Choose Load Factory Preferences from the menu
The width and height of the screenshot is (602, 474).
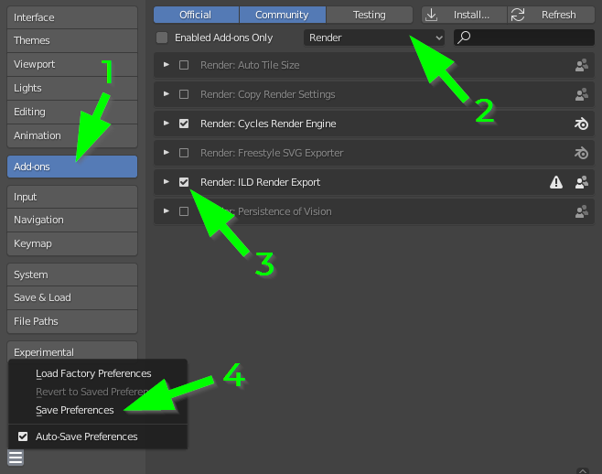point(93,373)
